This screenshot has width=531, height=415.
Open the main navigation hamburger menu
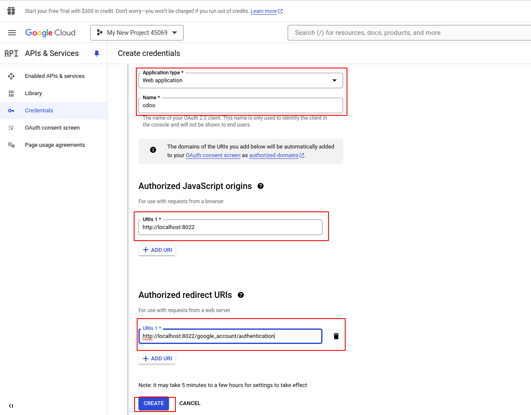click(x=12, y=33)
